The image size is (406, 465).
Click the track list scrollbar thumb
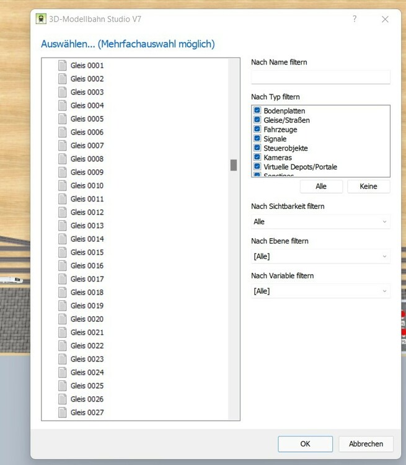[234, 165]
